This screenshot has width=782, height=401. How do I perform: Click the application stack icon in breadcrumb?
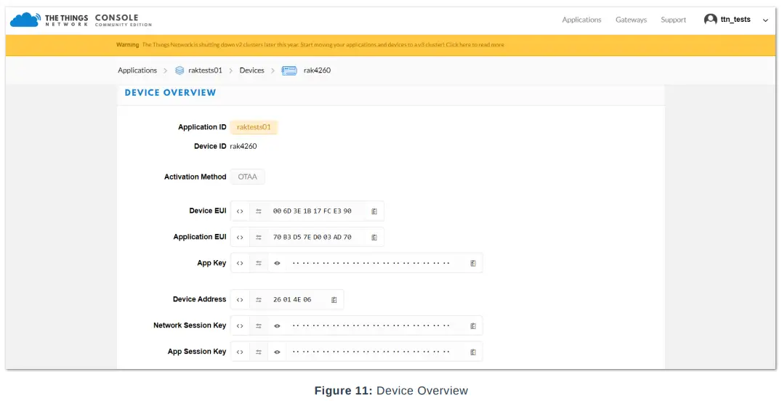pyautogui.click(x=180, y=70)
